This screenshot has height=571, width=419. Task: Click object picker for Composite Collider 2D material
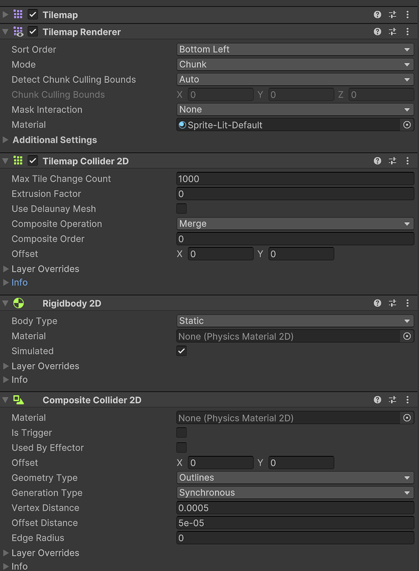406,417
